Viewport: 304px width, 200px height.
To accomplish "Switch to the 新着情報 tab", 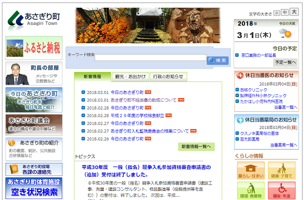I will click(x=92, y=76).
